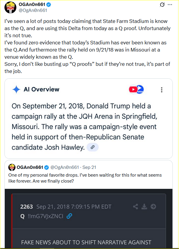Open the three-dot more options menu
Screen dimensions: 179x249
pos(170,5)
